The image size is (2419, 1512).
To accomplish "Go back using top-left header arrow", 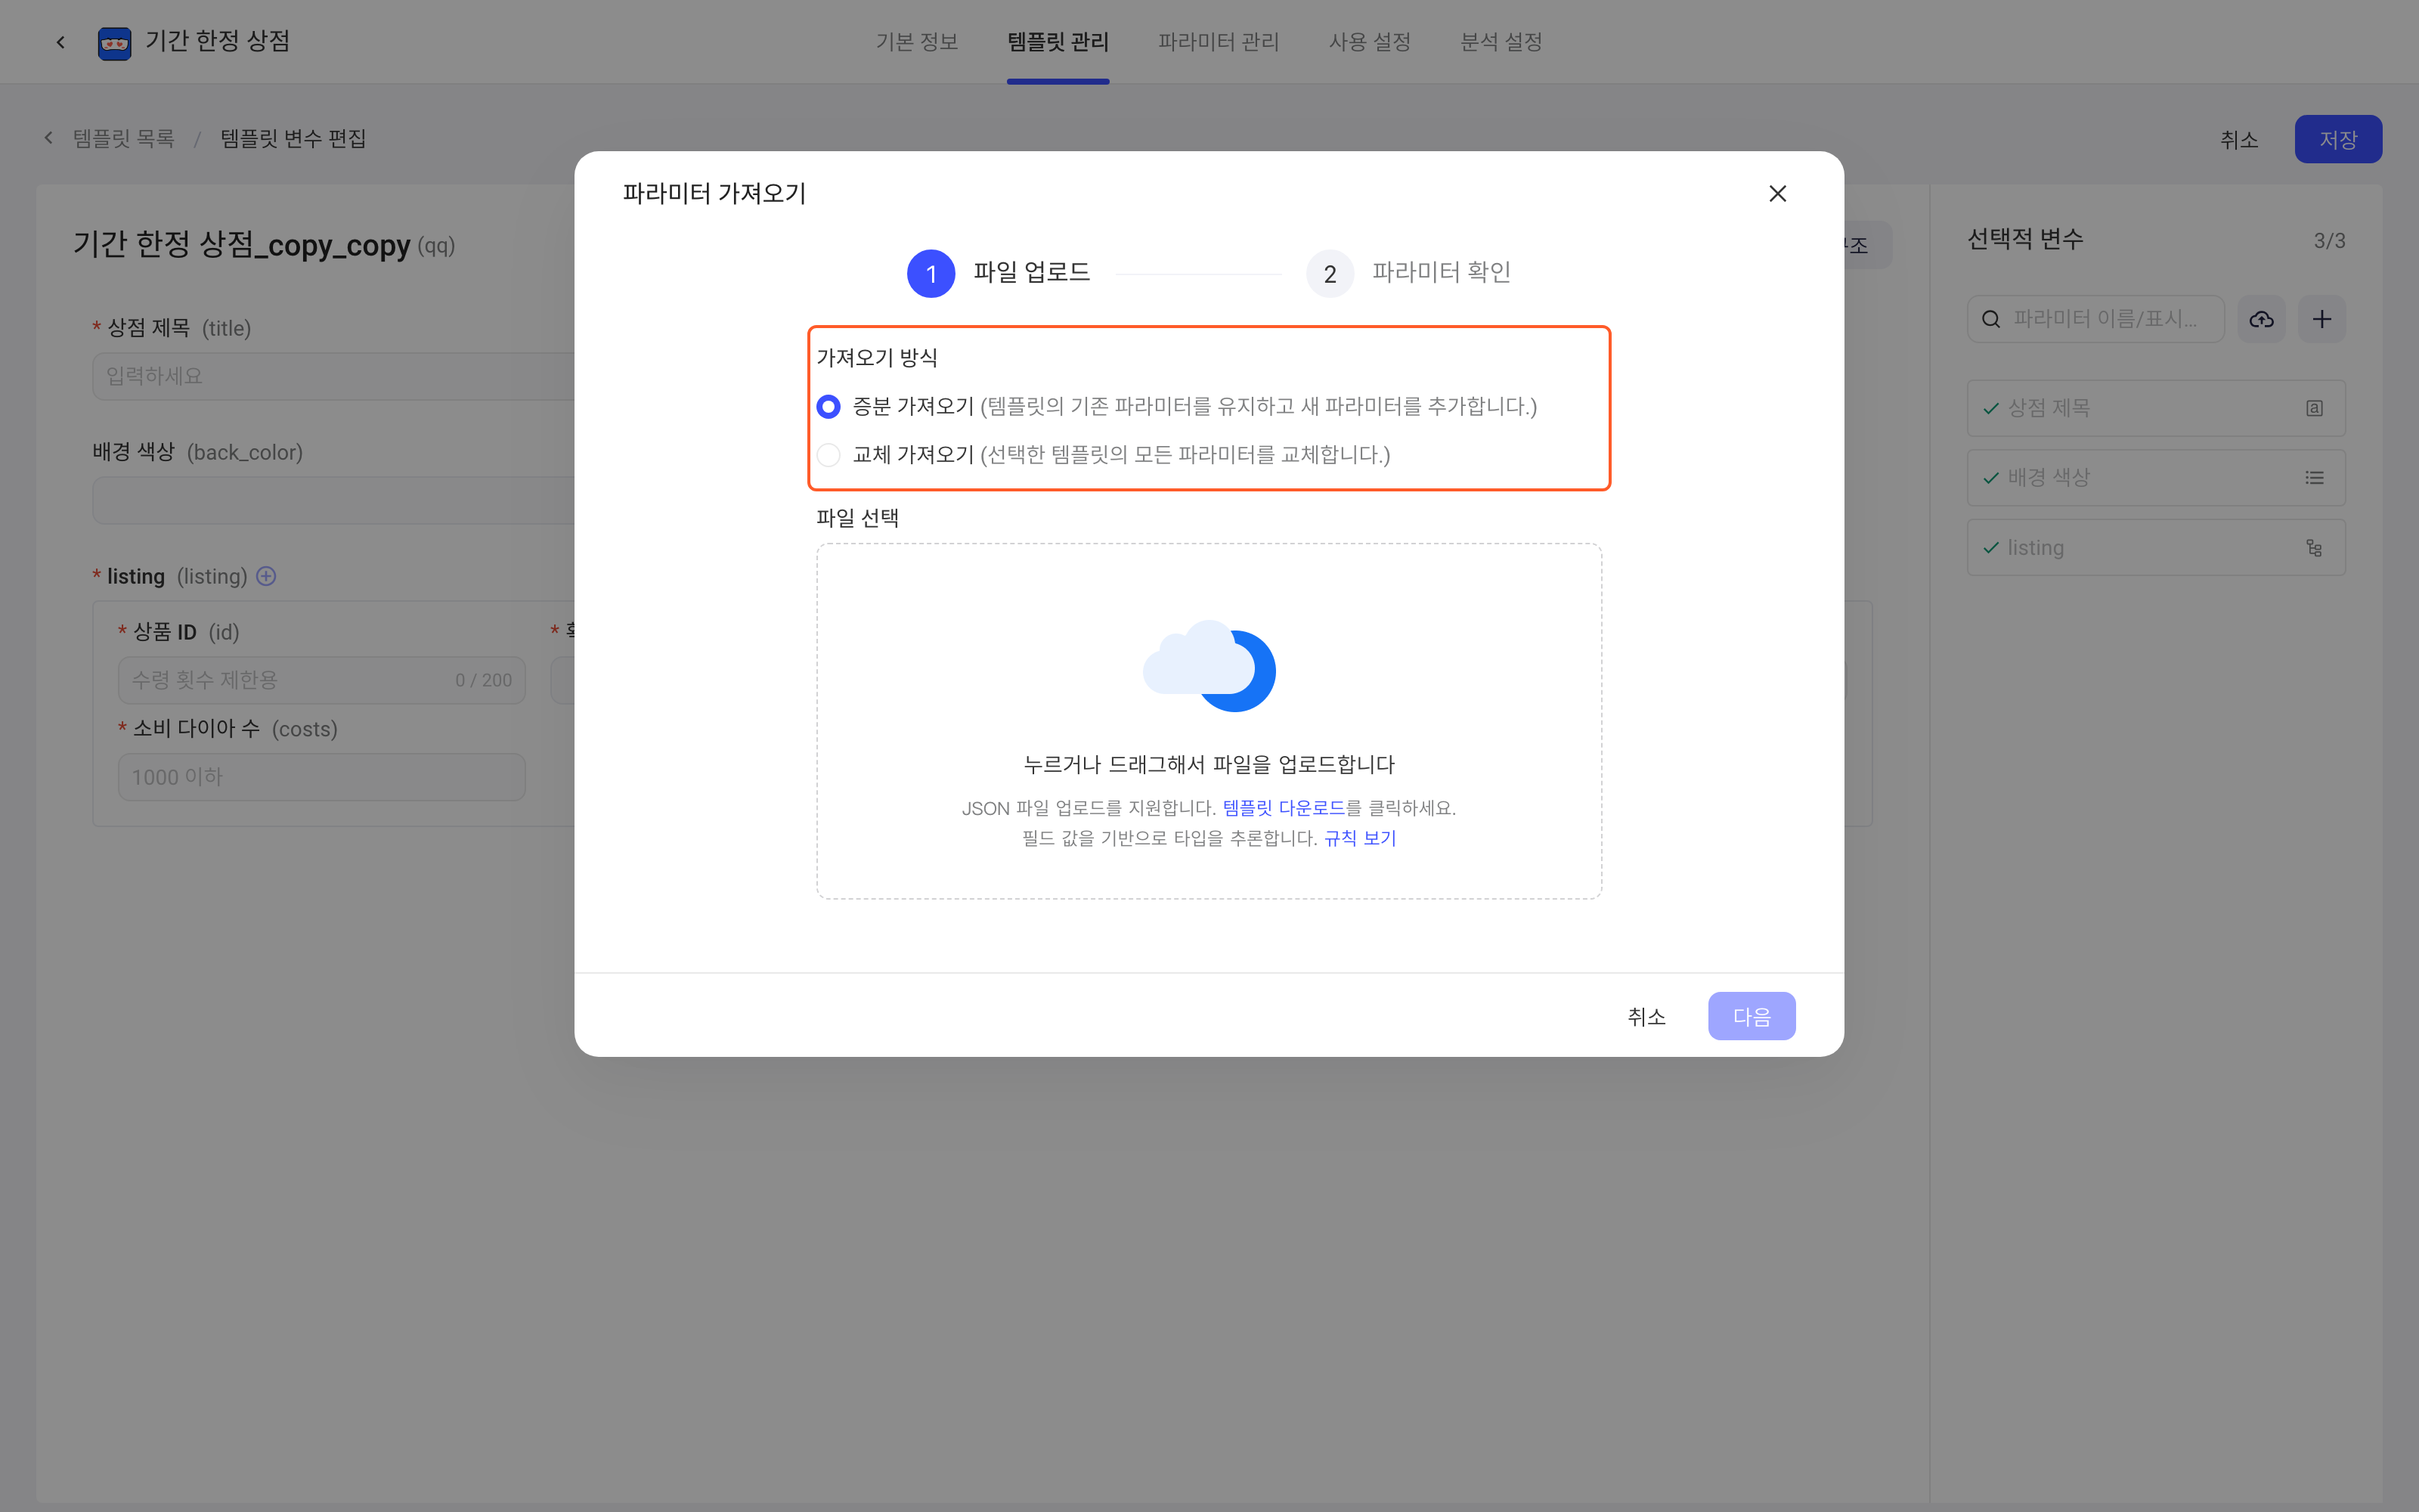I will [61, 42].
